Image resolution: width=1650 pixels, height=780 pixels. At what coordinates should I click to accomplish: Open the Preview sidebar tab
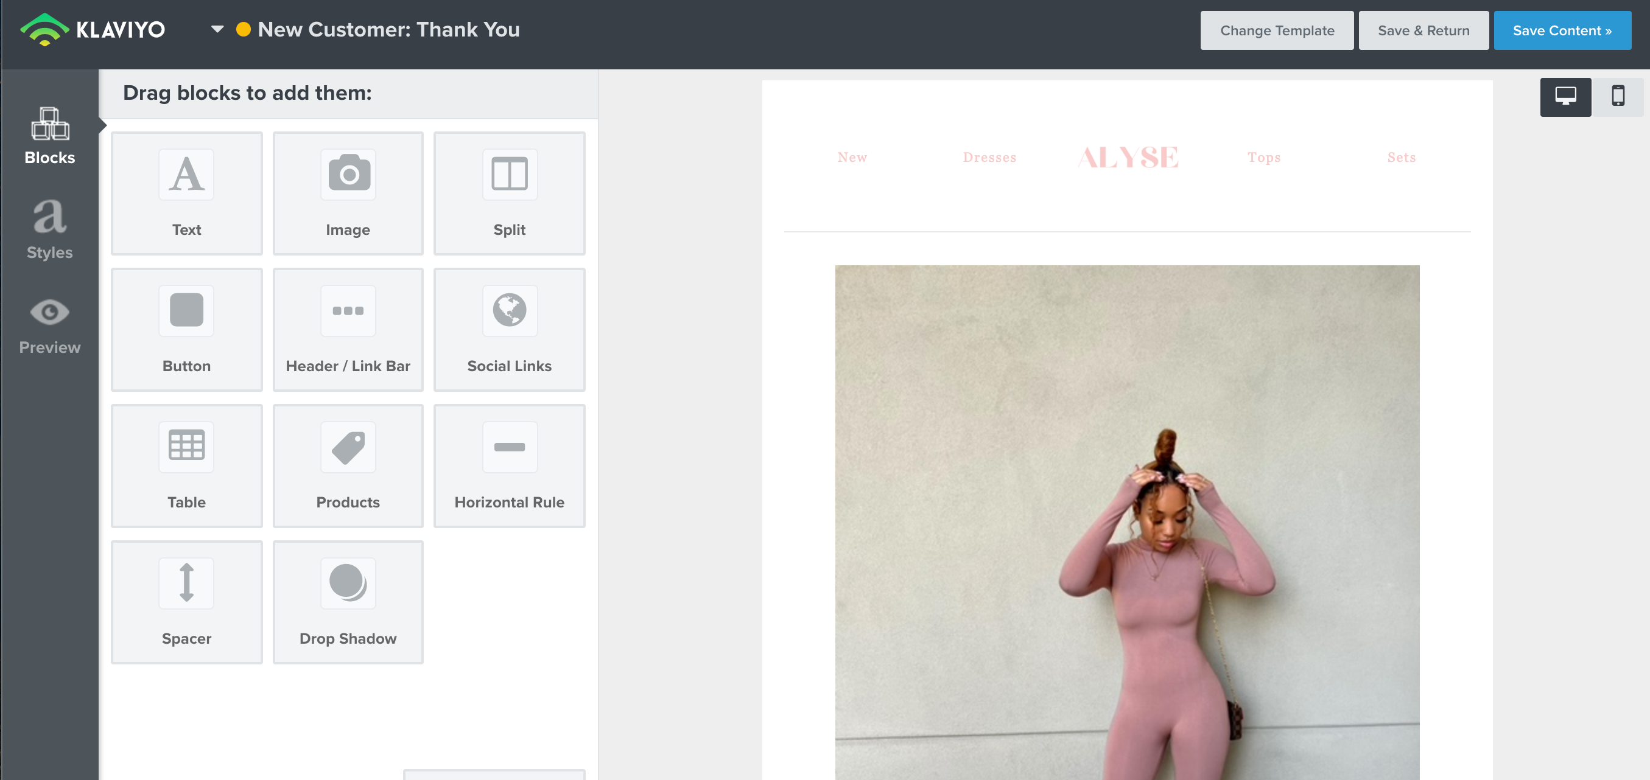pos(50,326)
